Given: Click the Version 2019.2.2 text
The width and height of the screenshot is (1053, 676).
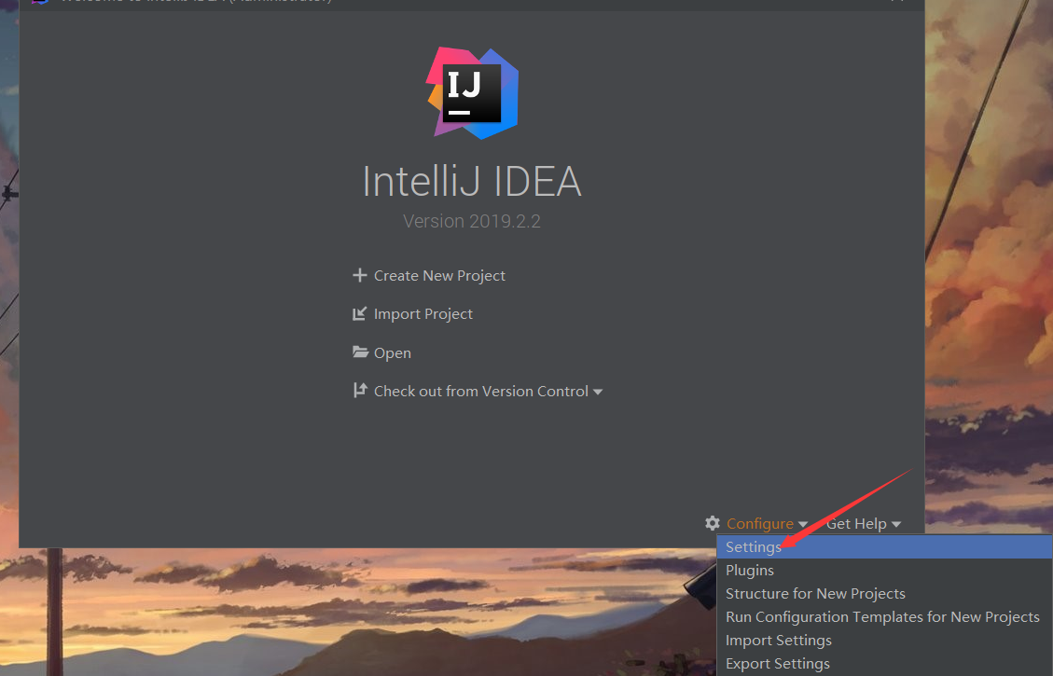Looking at the screenshot, I should coord(471,221).
